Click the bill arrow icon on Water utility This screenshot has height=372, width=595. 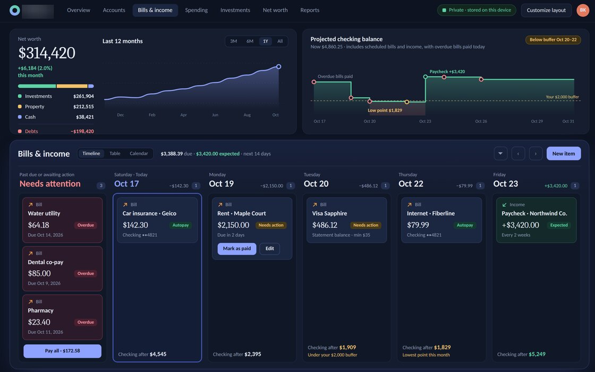click(x=30, y=205)
